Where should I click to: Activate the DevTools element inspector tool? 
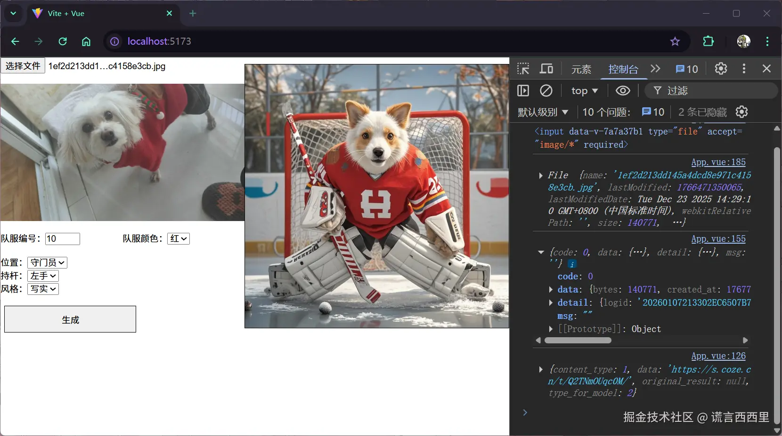pyautogui.click(x=523, y=69)
